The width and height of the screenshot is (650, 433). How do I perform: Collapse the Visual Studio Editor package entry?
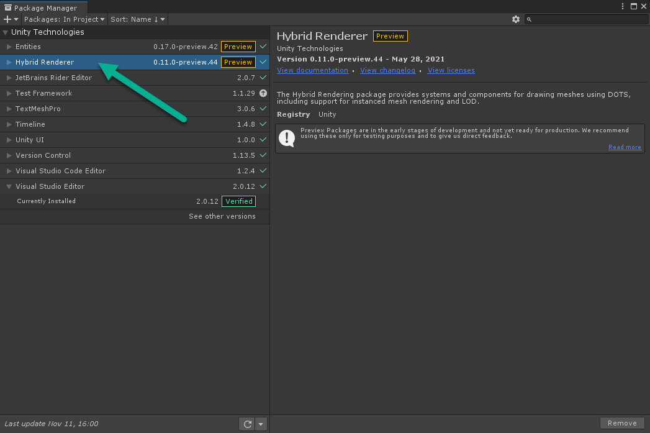(x=9, y=186)
